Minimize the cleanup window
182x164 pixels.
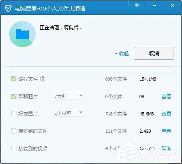point(155,6)
